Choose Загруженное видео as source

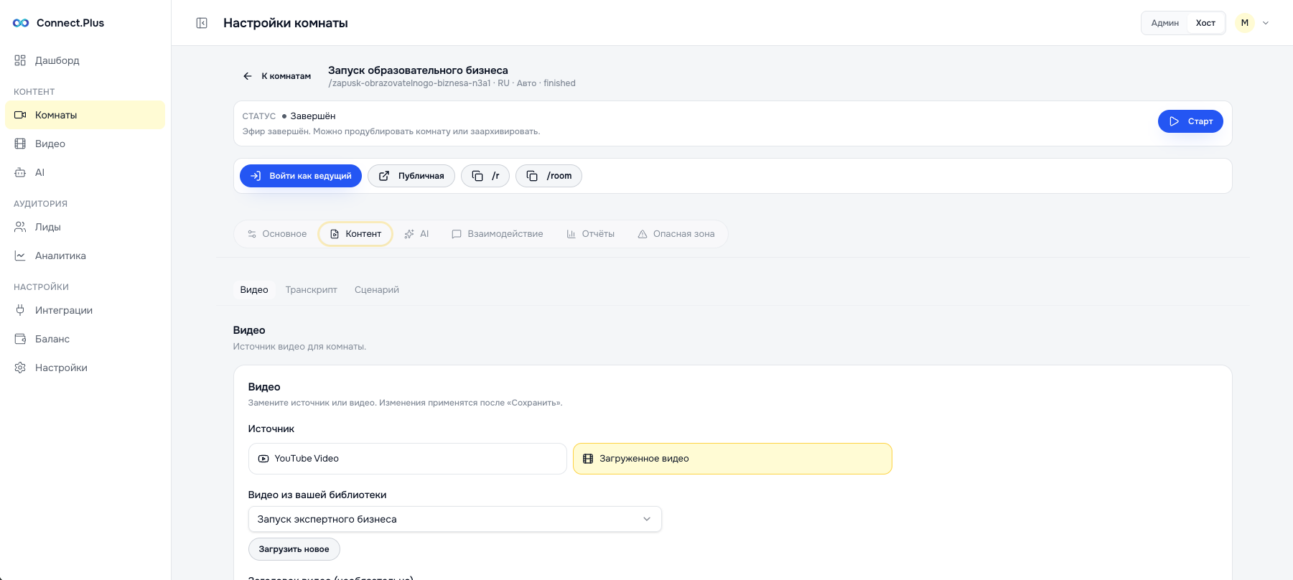(x=732, y=459)
